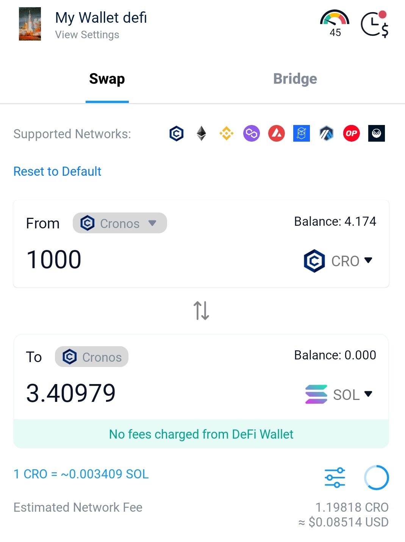Open View Settings under wallet name
The height and width of the screenshot is (542, 405).
(87, 35)
